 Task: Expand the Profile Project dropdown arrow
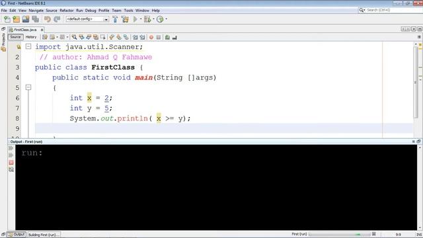click(x=166, y=19)
